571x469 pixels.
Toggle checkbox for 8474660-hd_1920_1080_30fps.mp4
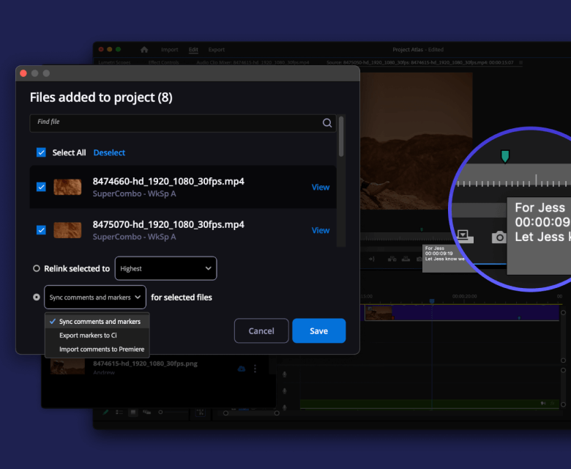pyautogui.click(x=41, y=187)
